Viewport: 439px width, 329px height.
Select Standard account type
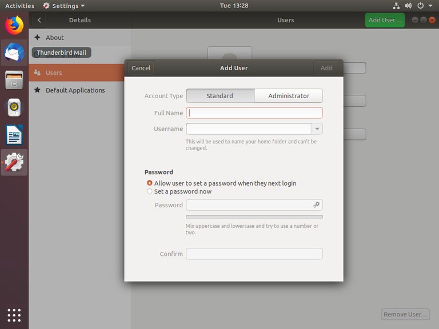(x=220, y=96)
